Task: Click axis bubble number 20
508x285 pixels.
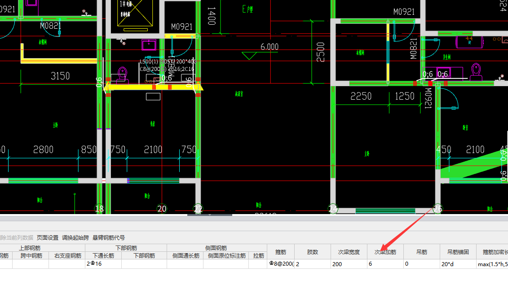Action: click(x=162, y=209)
